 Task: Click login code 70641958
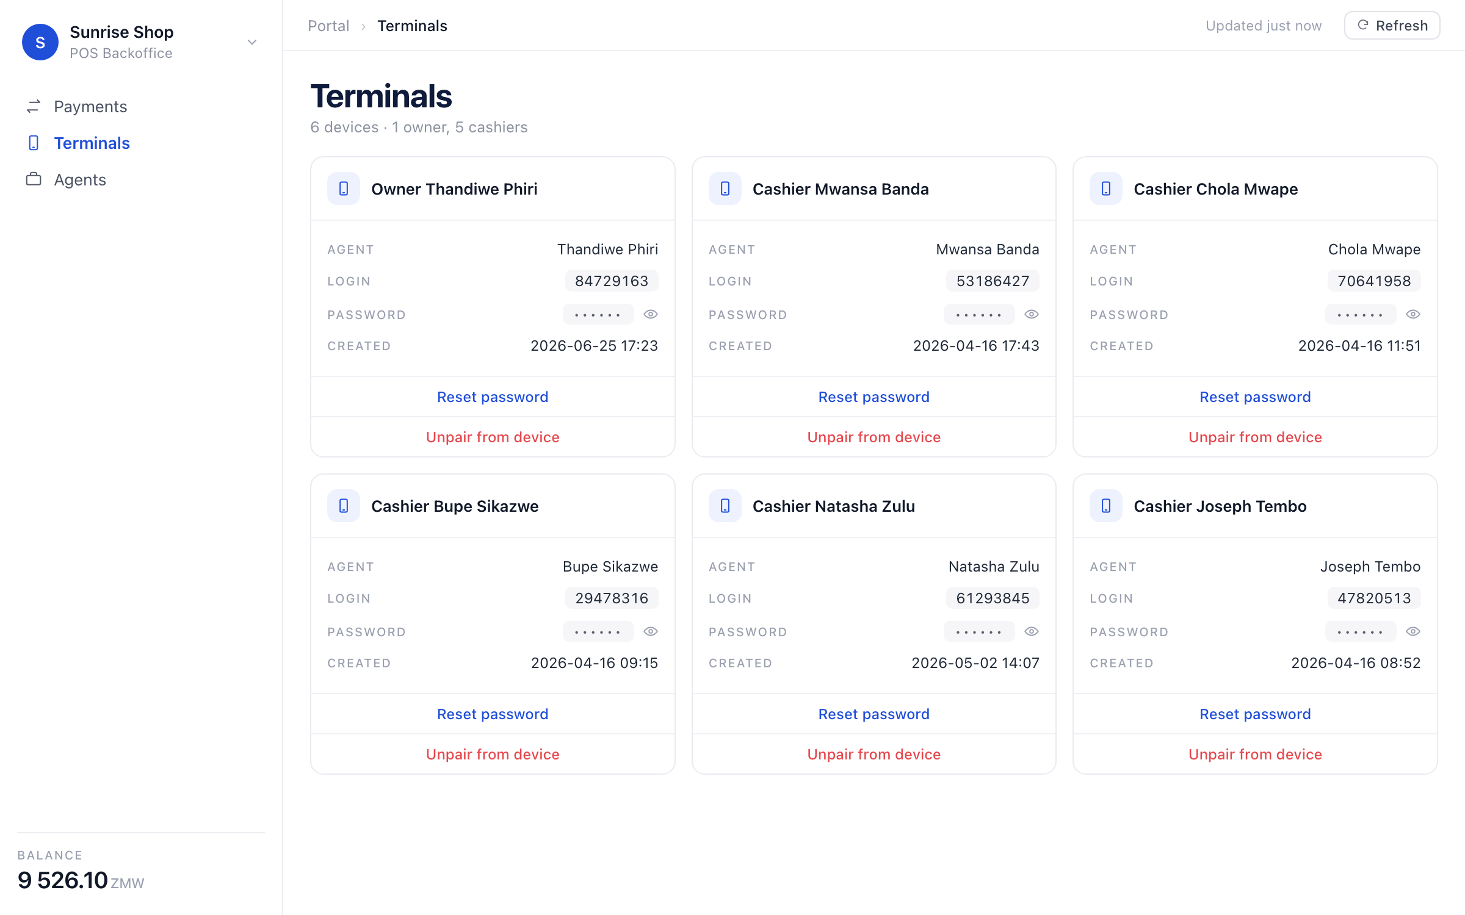pos(1374,281)
